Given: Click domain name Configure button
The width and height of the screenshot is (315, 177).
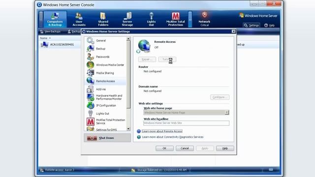Looking at the screenshot, I should click(220, 97).
